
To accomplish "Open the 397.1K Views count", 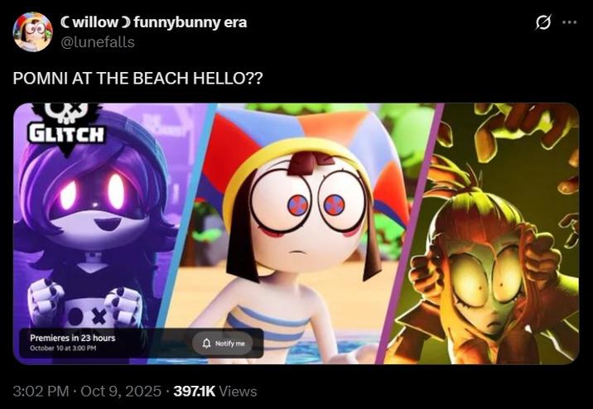I will (215, 392).
